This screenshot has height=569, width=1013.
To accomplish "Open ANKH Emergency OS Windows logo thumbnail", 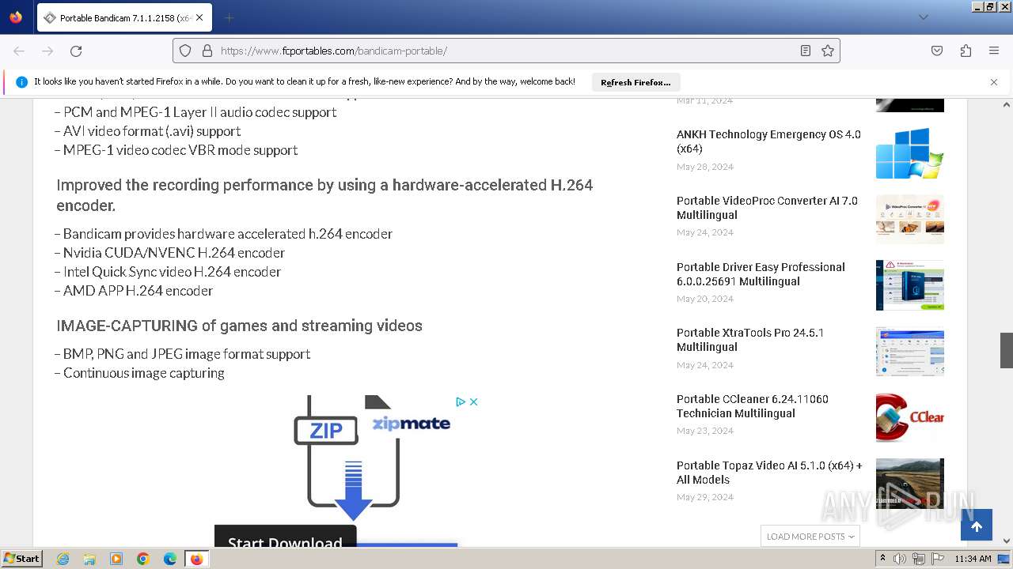I will coord(910,153).
